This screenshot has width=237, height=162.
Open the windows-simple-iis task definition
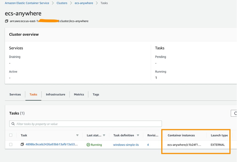(x=126, y=144)
